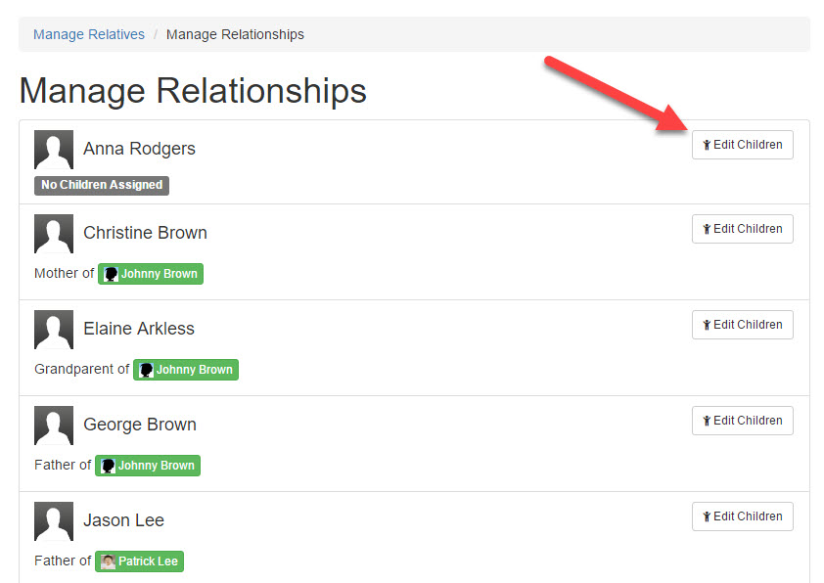Screen dimensions: 824x583
Task: Click Elaine Arkless' profile avatar
Action: point(54,330)
